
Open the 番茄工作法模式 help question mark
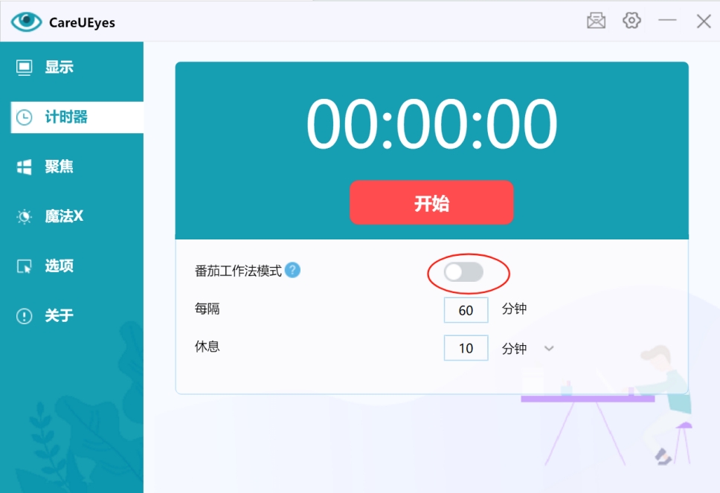[x=292, y=271]
